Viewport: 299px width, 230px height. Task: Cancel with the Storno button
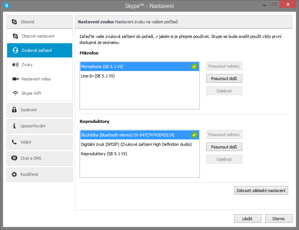click(279, 219)
